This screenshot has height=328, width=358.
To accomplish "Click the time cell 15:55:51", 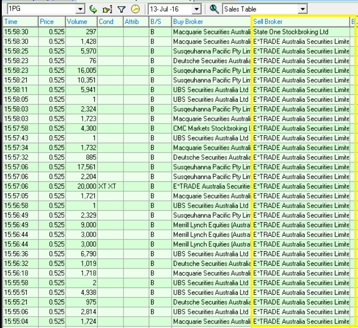I will [20, 293].
